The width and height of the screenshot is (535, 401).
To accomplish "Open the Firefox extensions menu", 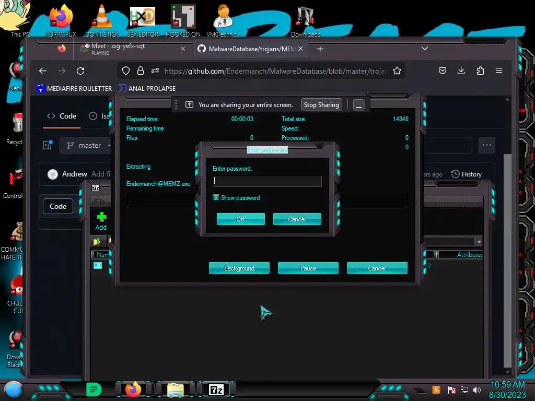I will pos(480,70).
